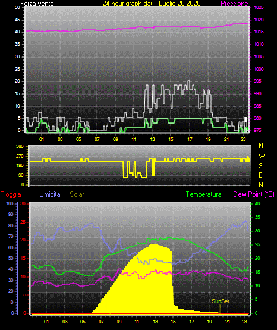Click the E compass label beside wind direction
277x330 pixels.
click(x=260, y=175)
